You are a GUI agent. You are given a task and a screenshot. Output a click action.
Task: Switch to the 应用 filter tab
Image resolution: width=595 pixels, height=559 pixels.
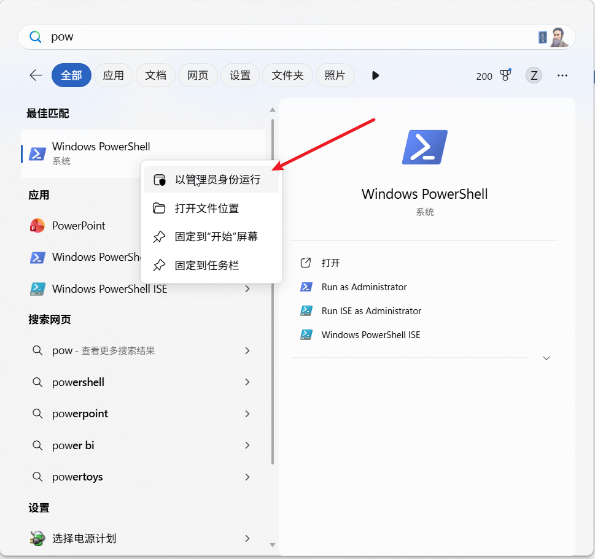113,75
